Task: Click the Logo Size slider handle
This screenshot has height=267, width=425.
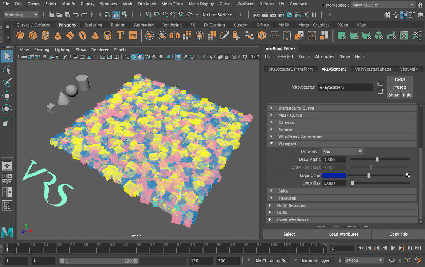Action: click(x=353, y=183)
